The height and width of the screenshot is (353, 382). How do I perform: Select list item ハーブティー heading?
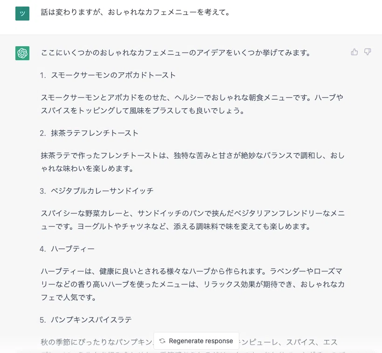(73, 249)
